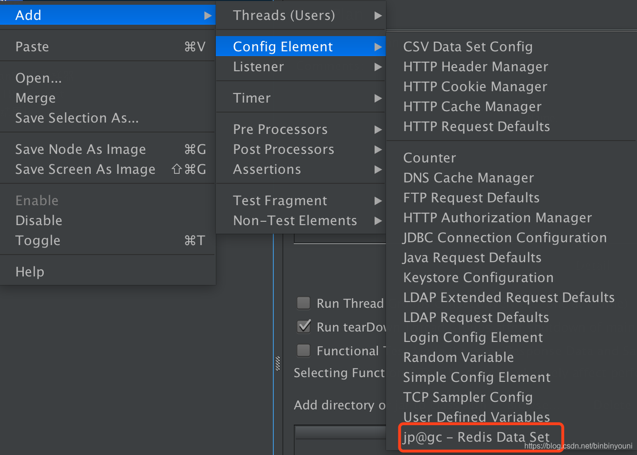Add FTP Request Defaults element

click(x=512, y=198)
